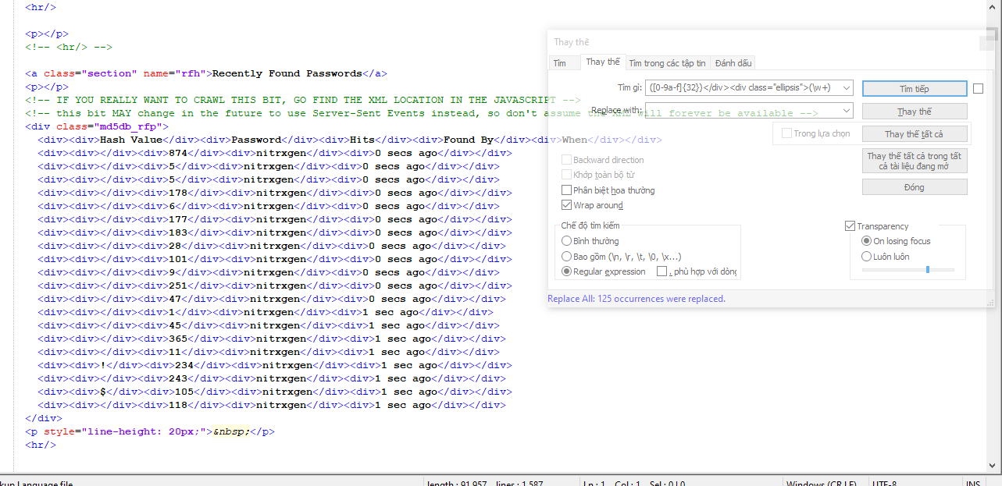Click the 'Hash Value' header text

pyautogui.click(x=131, y=140)
